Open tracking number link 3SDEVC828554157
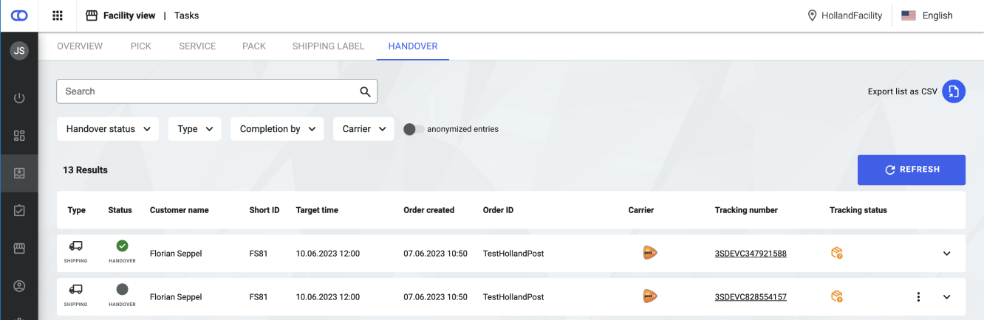Image resolution: width=984 pixels, height=320 pixels. 750,297
